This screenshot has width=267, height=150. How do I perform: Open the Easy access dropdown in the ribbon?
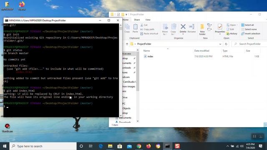coord(209,30)
